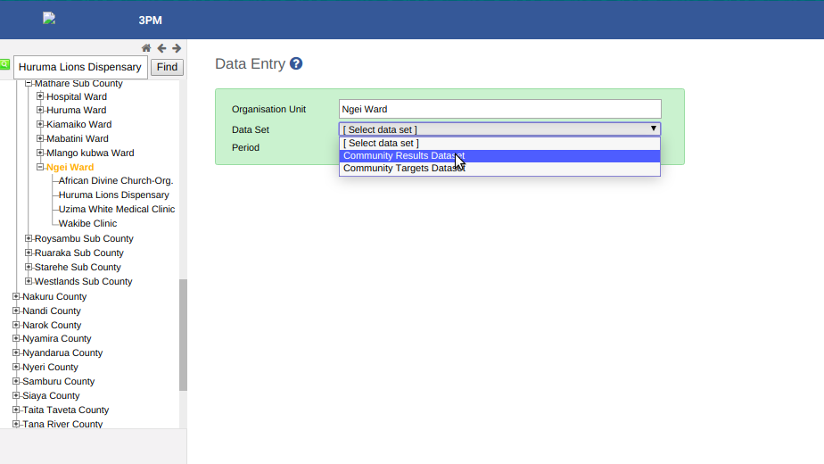Collapse the Ngei Ward tree node

tap(40, 167)
